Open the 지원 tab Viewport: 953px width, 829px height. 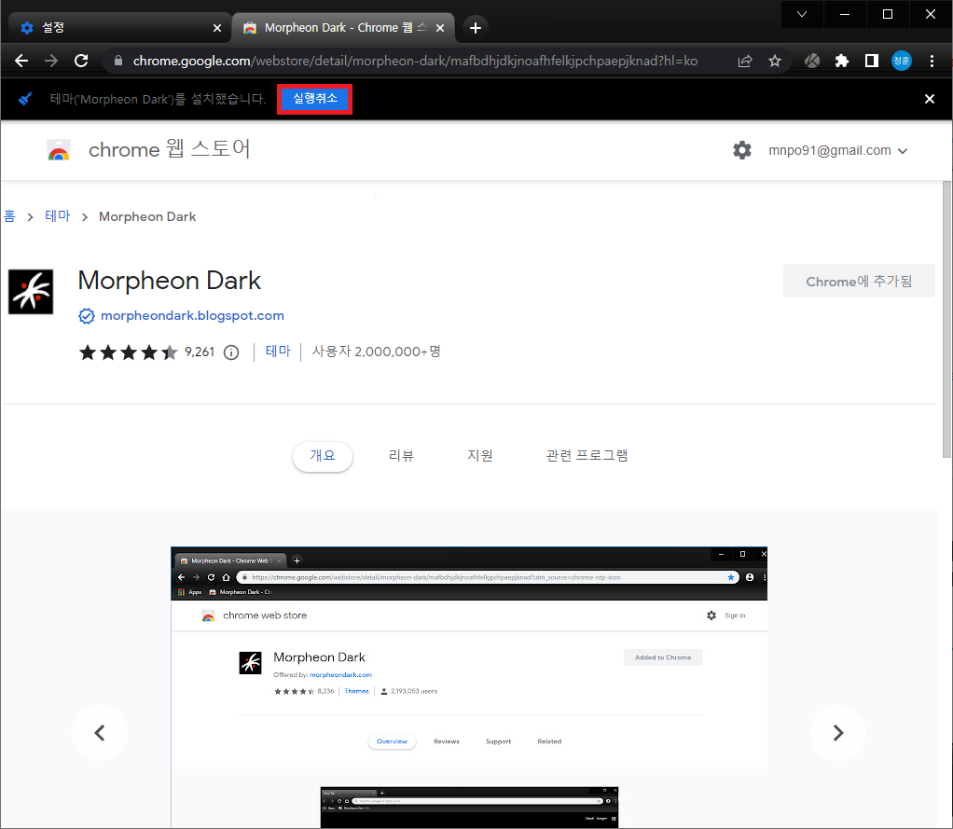coord(480,456)
